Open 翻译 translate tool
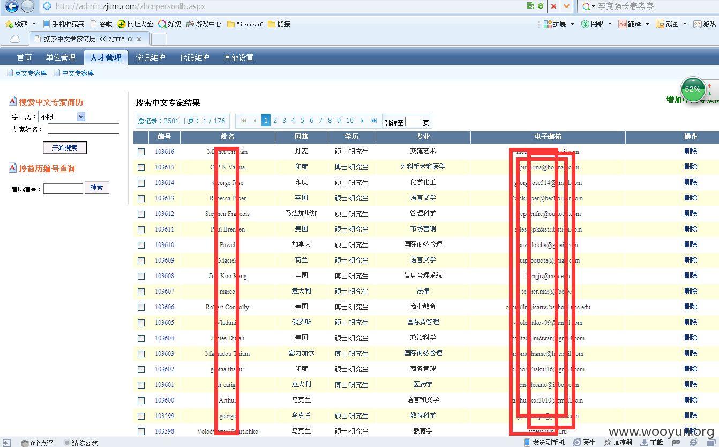Image resolution: width=719 pixels, height=447 pixels. pyautogui.click(x=630, y=24)
